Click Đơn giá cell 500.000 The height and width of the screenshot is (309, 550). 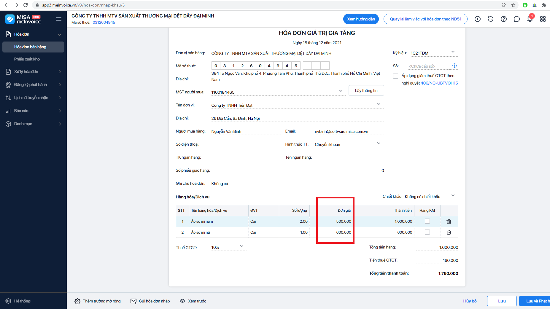pyautogui.click(x=332, y=222)
